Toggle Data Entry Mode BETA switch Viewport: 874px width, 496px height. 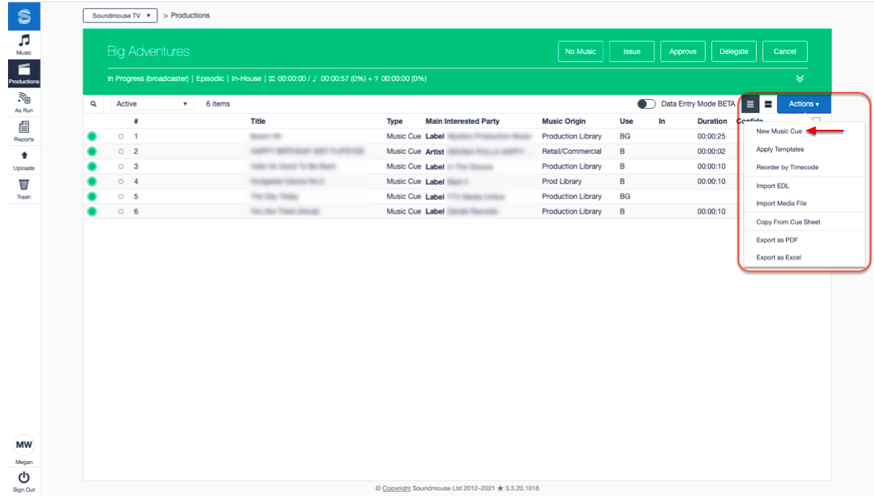646,104
